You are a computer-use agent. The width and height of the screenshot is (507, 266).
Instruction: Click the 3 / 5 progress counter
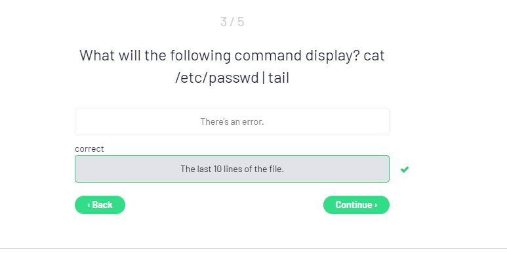pos(232,22)
